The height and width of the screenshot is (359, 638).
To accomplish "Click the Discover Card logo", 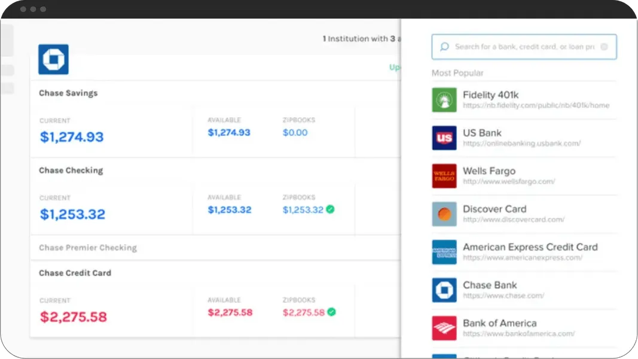I will tap(444, 214).
